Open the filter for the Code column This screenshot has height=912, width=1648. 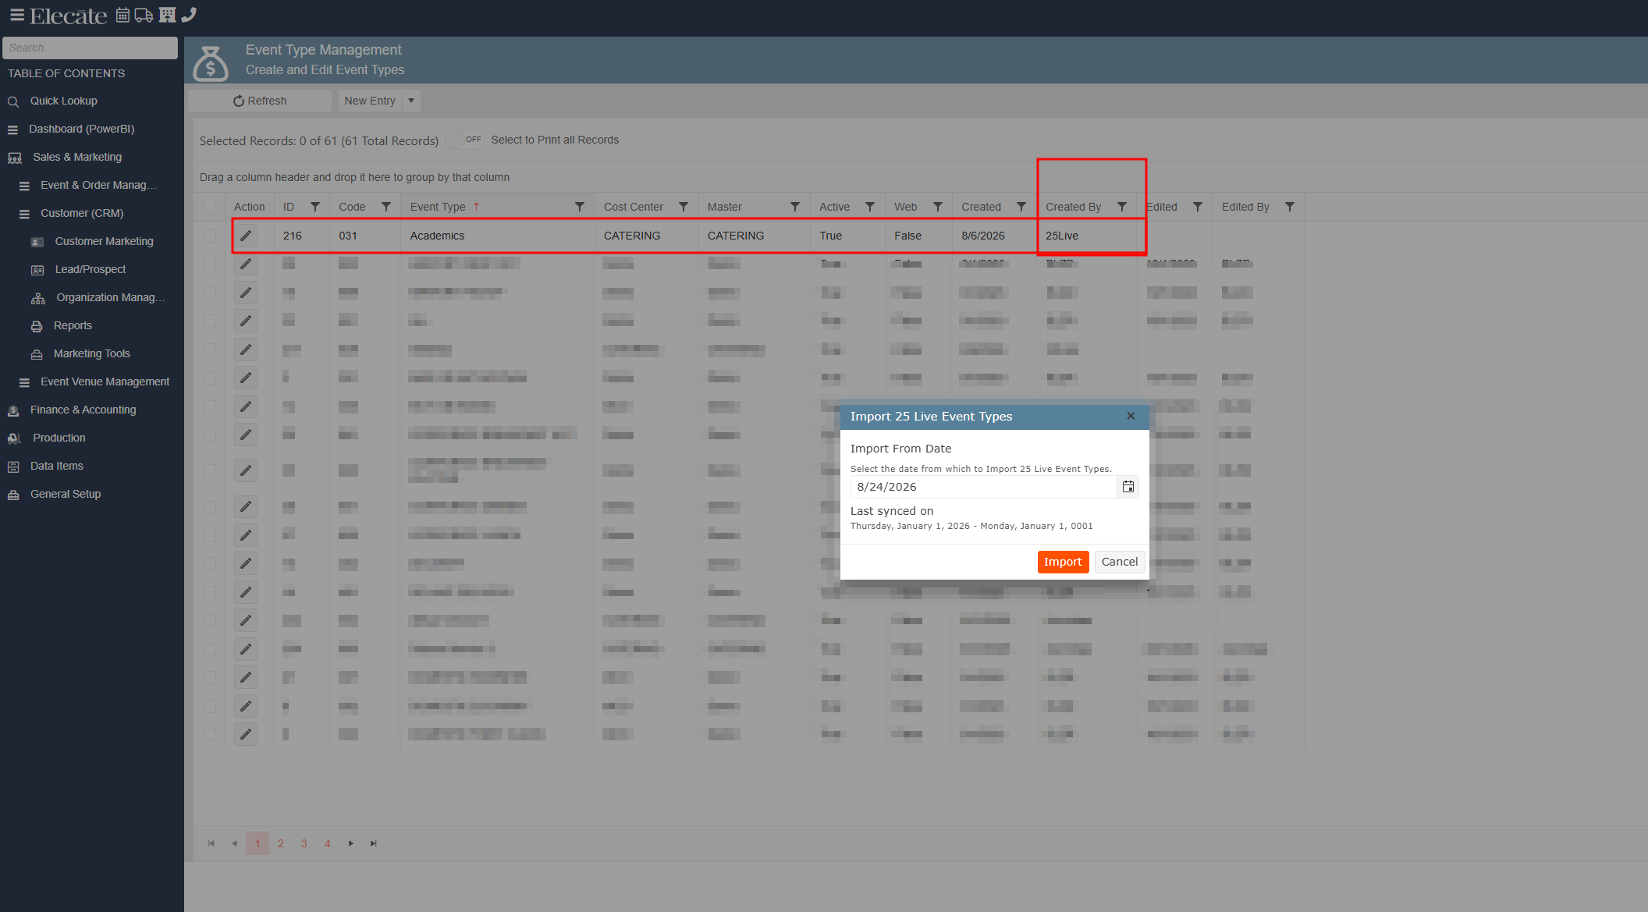coord(386,207)
